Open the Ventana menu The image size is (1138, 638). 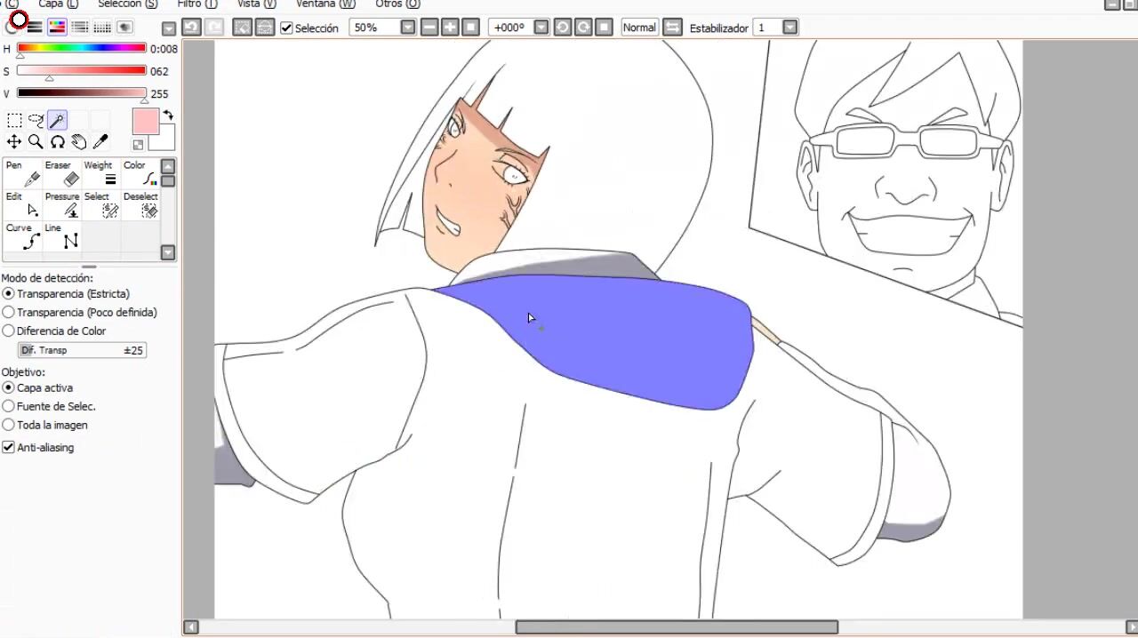pyautogui.click(x=325, y=4)
